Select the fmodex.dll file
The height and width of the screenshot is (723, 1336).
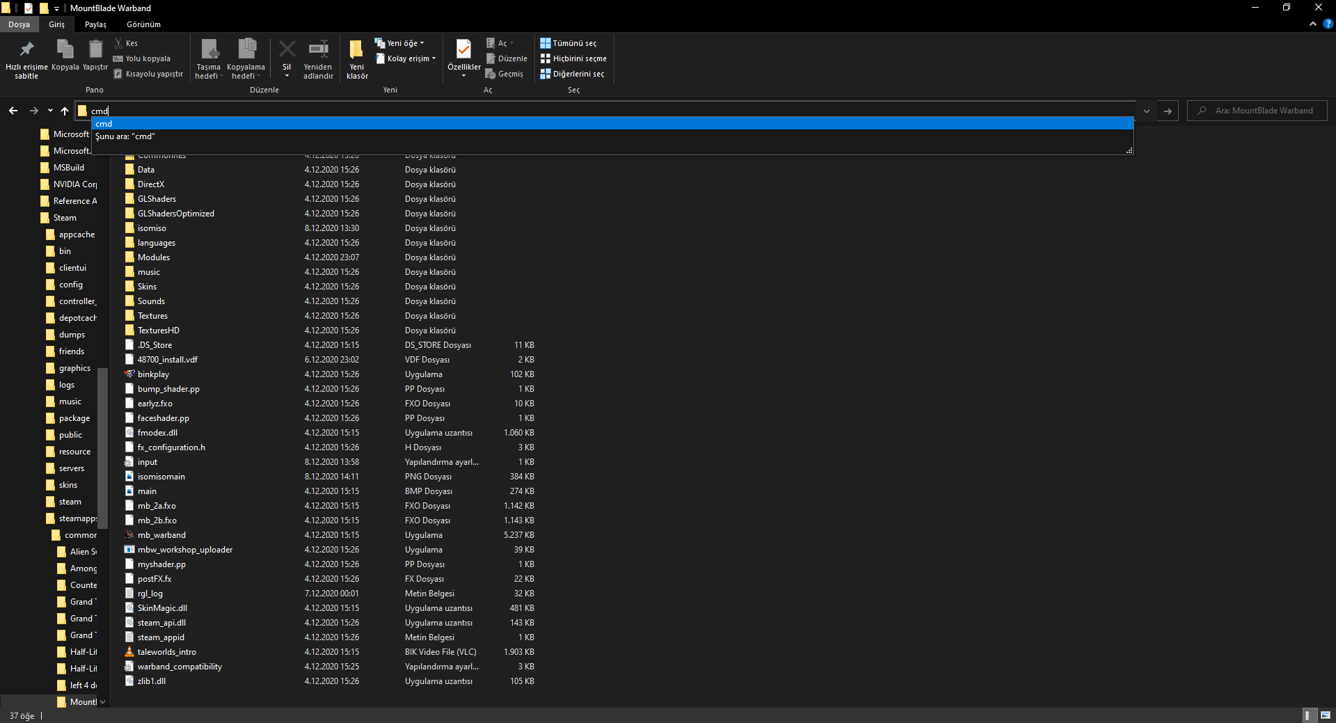click(x=157, y=433)
